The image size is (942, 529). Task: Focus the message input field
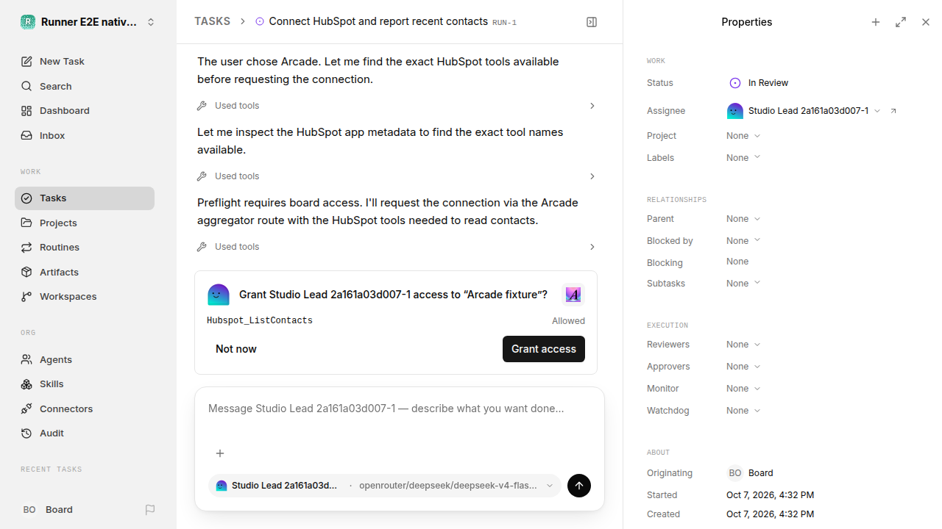click(x=400, y=409)
